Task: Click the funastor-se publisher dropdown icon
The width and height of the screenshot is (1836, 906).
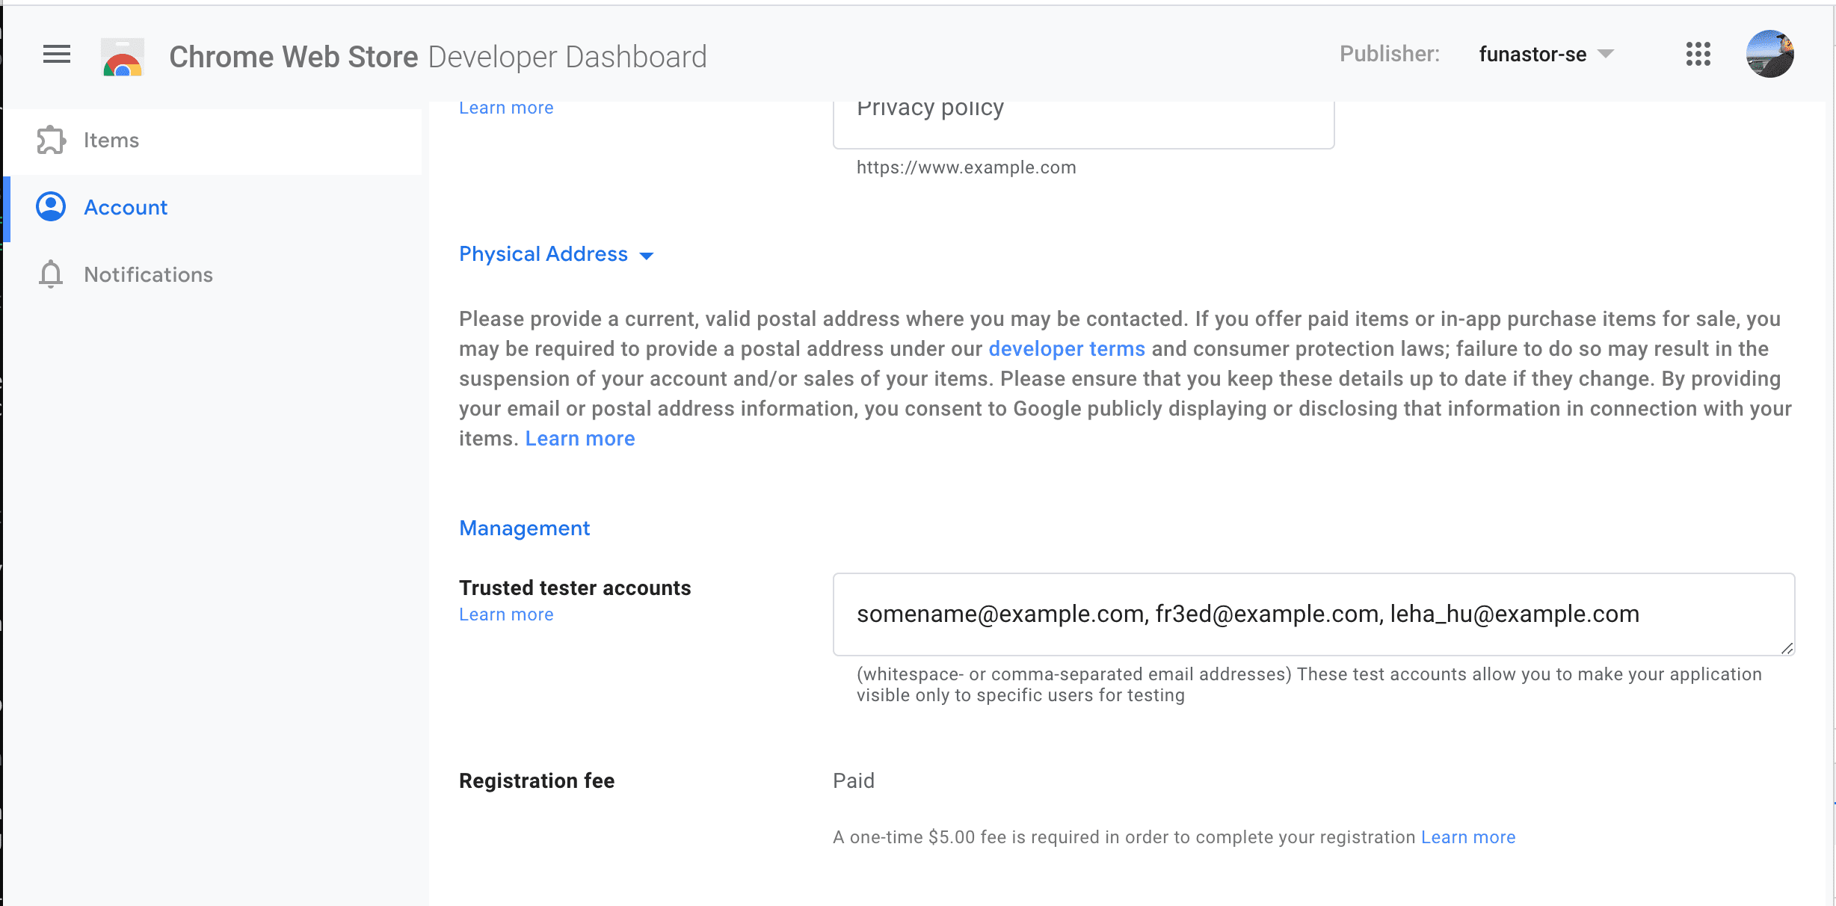Action: pyautogui.click(x=1613, y=55)
